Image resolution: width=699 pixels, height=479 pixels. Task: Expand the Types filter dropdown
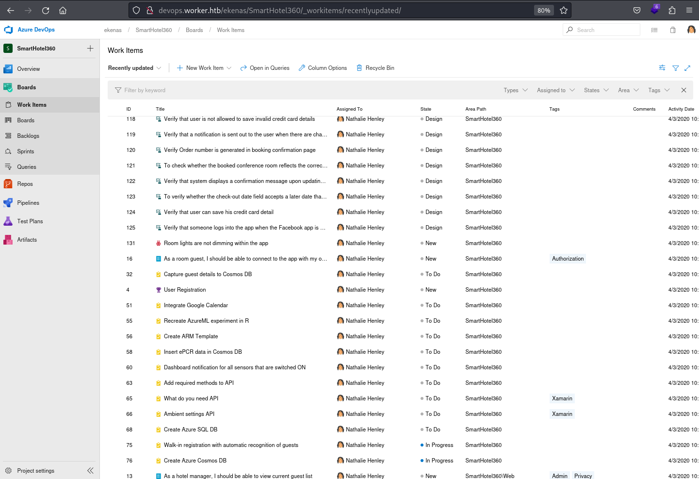click(x=516, y=90)
